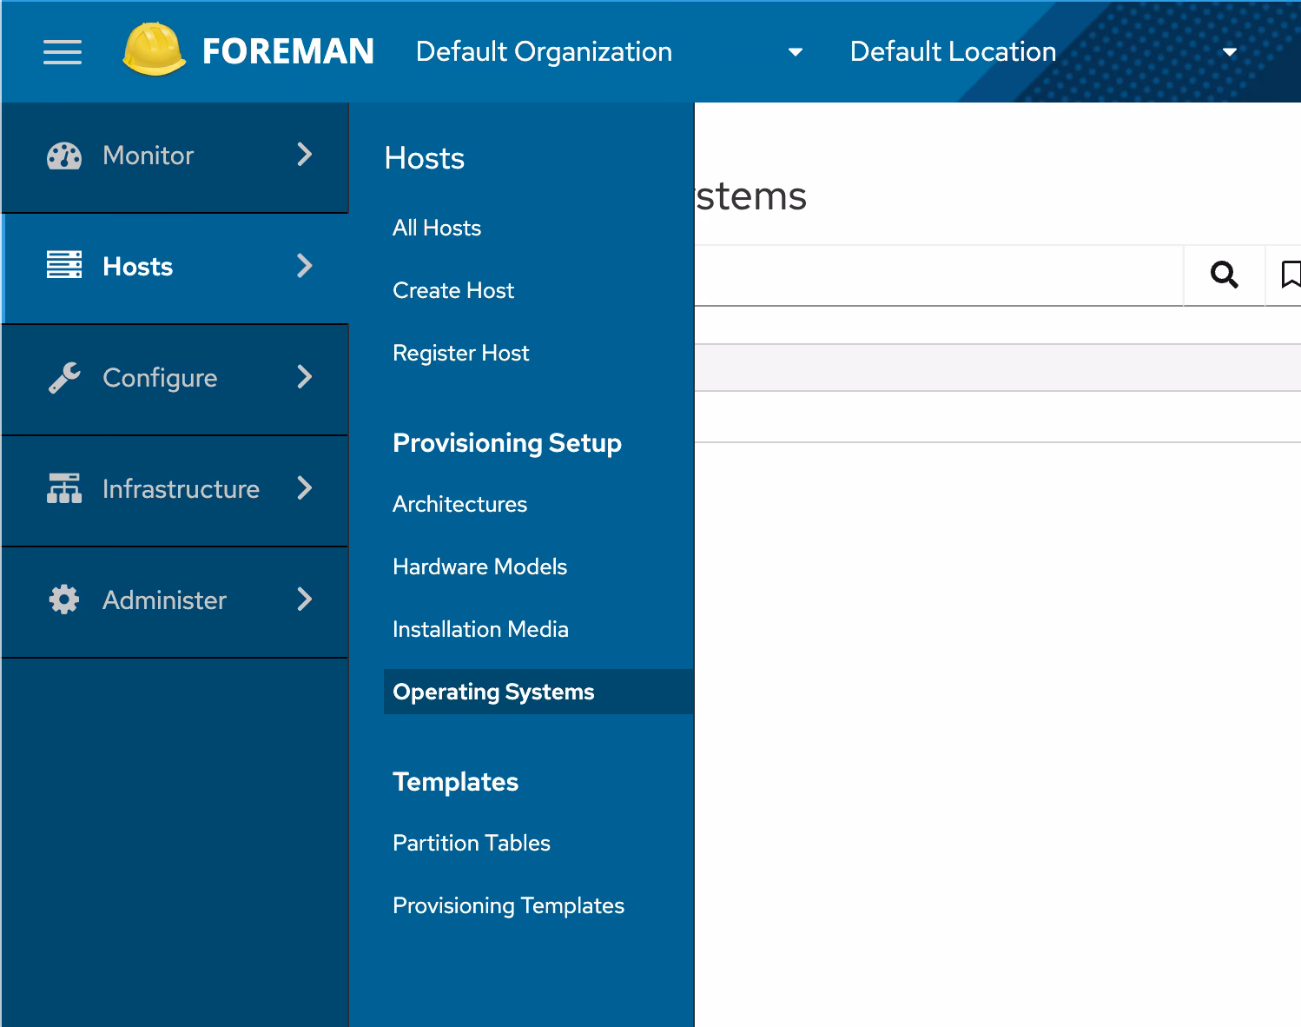Open the Default Organization dropdown
The width and height of the screenshot is (1301, 1027).
pyautogui.click(x=796, y=52)
